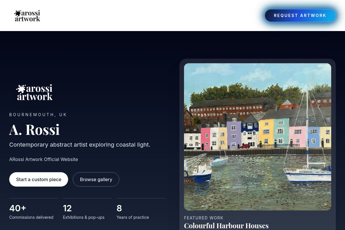Image resolution: width=345 pixels, height=230 pixels.
Task: Click ARossi Artwork Official Website text
Action: (43, 159)
